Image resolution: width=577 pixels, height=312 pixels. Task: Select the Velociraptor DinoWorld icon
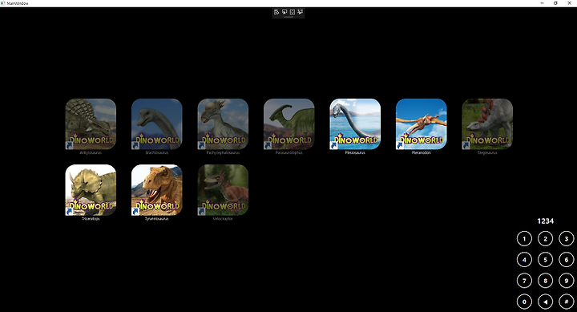coord(223,190)
